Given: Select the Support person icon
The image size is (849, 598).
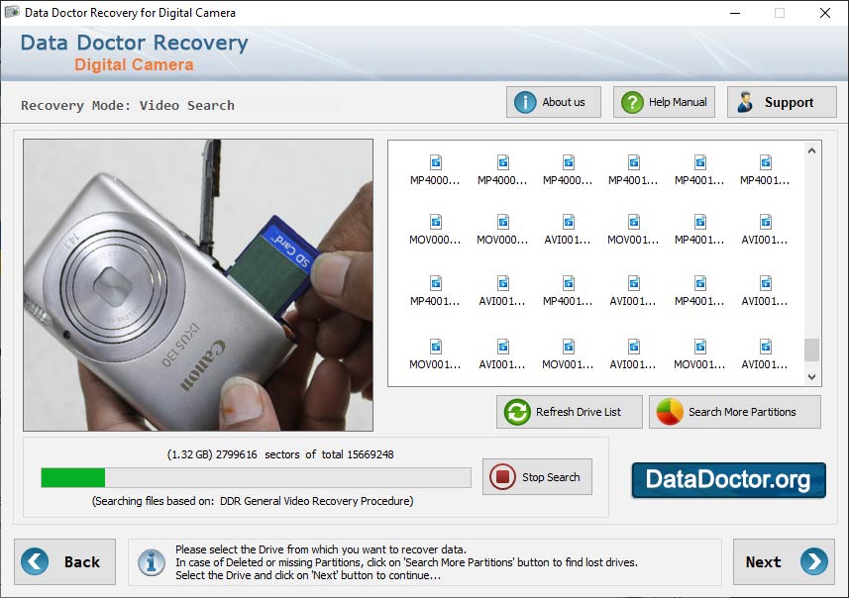Looking at the screenshot, I should (746, 100).
